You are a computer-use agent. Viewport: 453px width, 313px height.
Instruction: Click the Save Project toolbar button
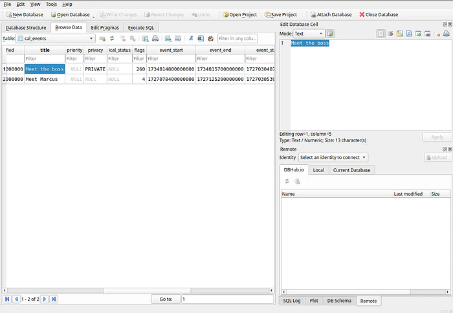click(x=281, y=14)
